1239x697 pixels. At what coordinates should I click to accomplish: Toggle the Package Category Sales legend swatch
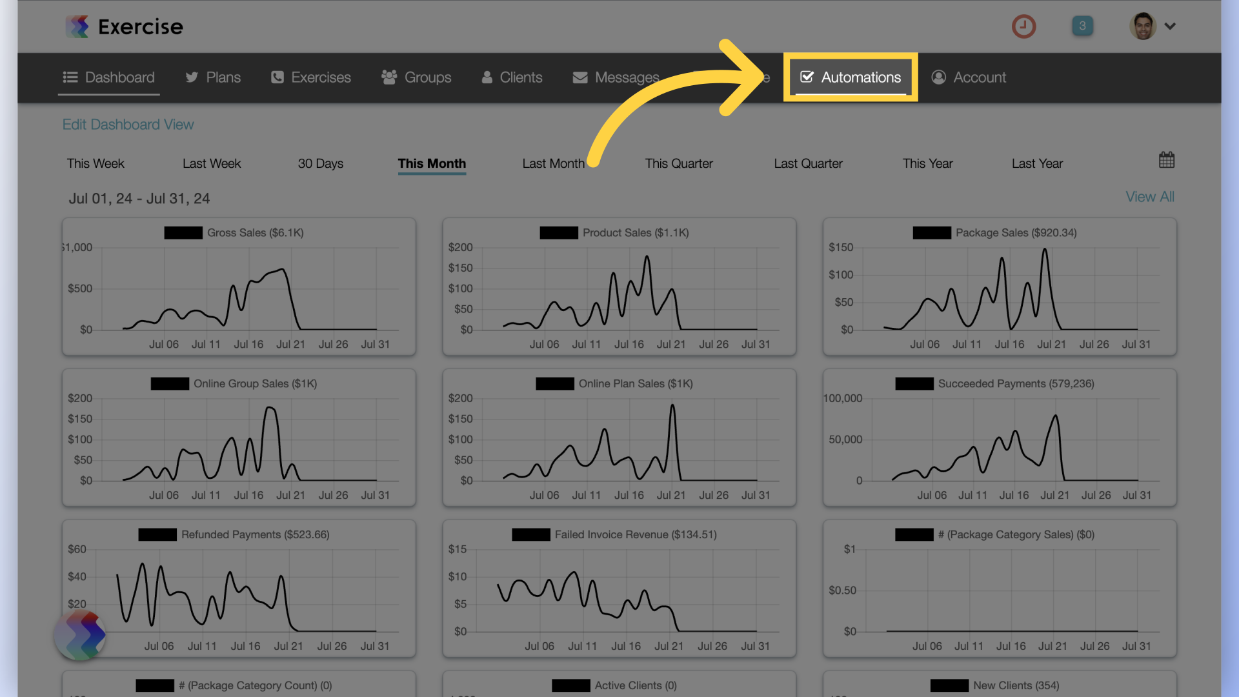point(914,535)
